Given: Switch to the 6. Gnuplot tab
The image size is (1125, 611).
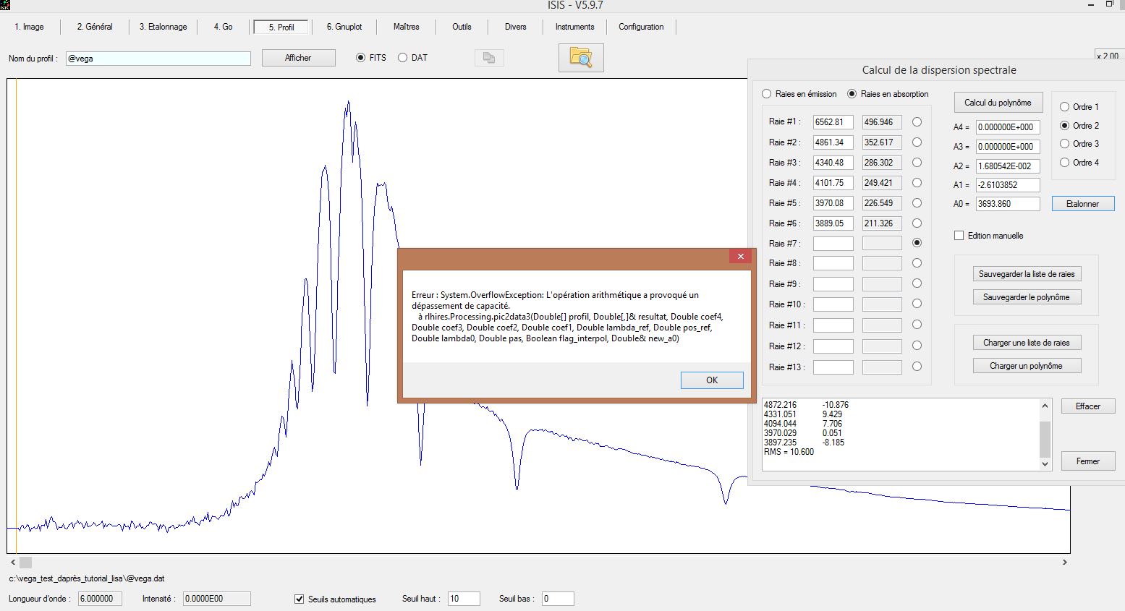Looking at the screenshot, I should (x=344, y=27).
